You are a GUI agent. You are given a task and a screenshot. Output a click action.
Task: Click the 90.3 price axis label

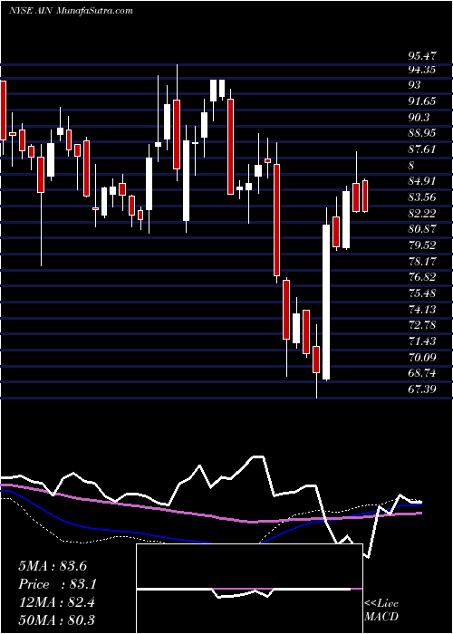419,118
